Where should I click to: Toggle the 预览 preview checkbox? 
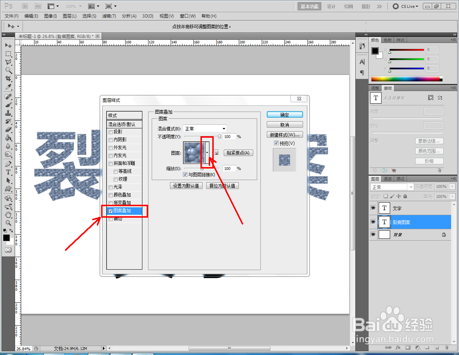coord(275,143)
